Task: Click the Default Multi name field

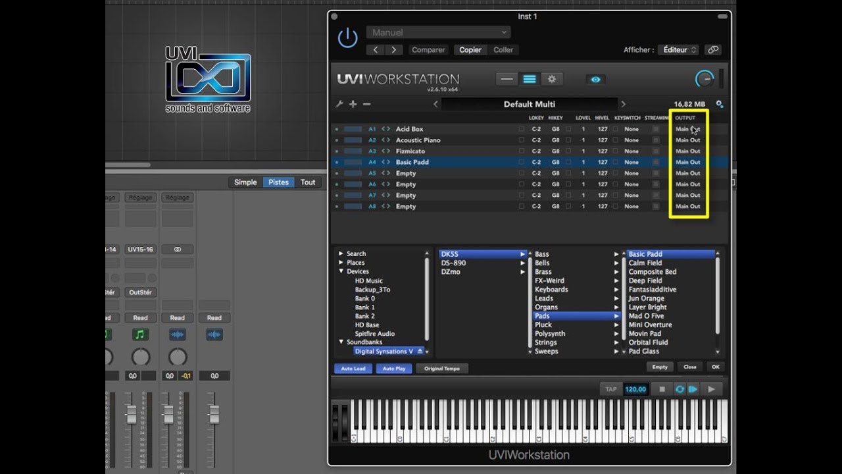Action: [530, 104]
